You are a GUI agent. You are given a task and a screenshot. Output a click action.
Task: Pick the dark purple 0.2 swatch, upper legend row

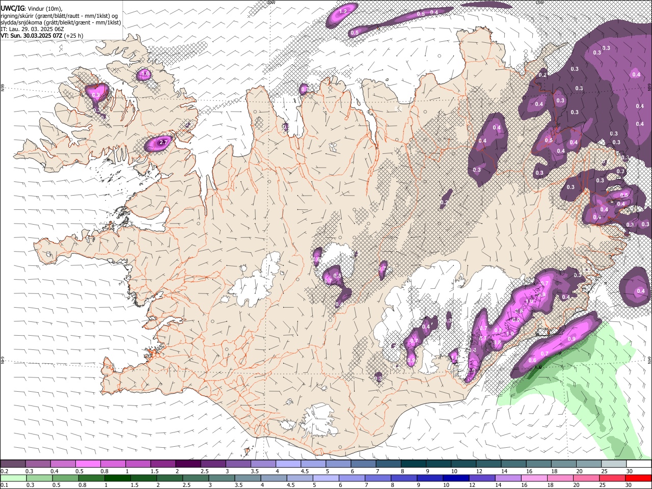(x=13, y=464)
